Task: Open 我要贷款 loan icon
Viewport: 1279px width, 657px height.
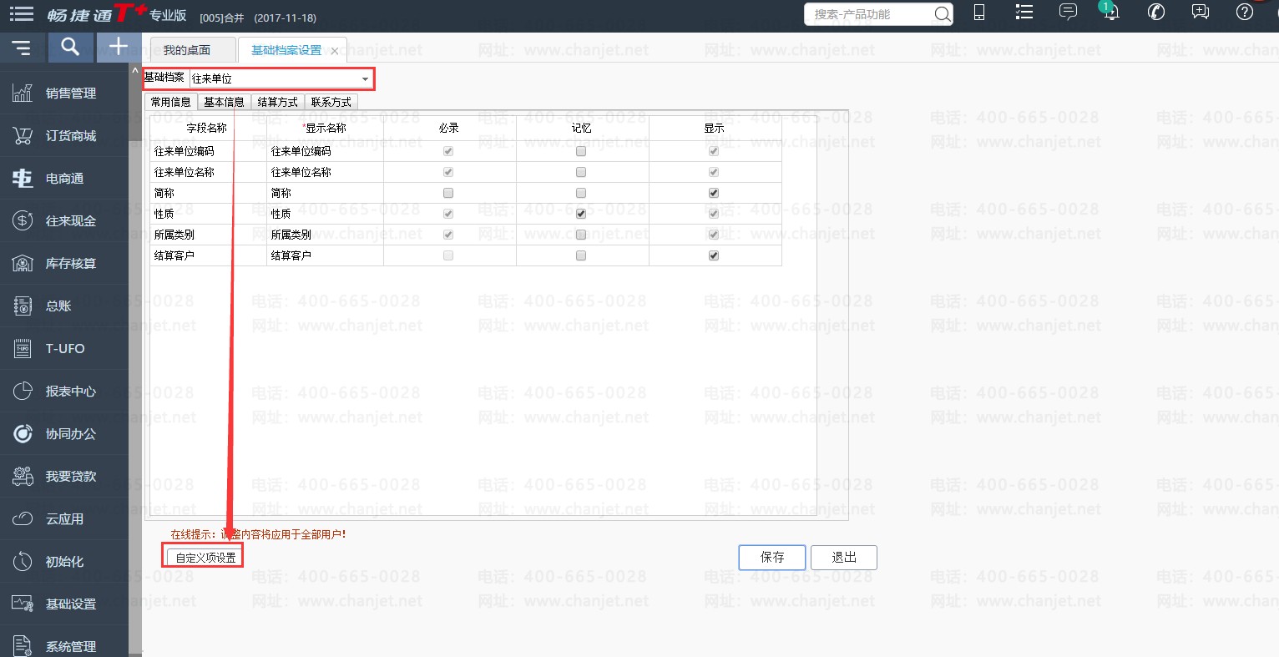Action: click(x=23, y=476)
